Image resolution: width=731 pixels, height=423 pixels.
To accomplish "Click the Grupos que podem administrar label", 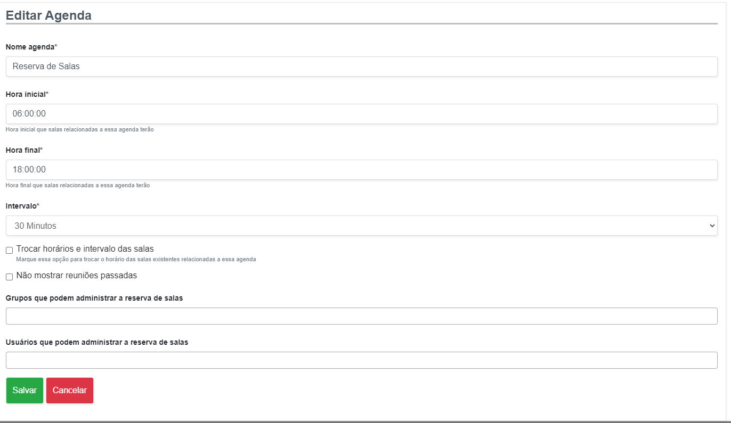I will [x=94, y=298].
